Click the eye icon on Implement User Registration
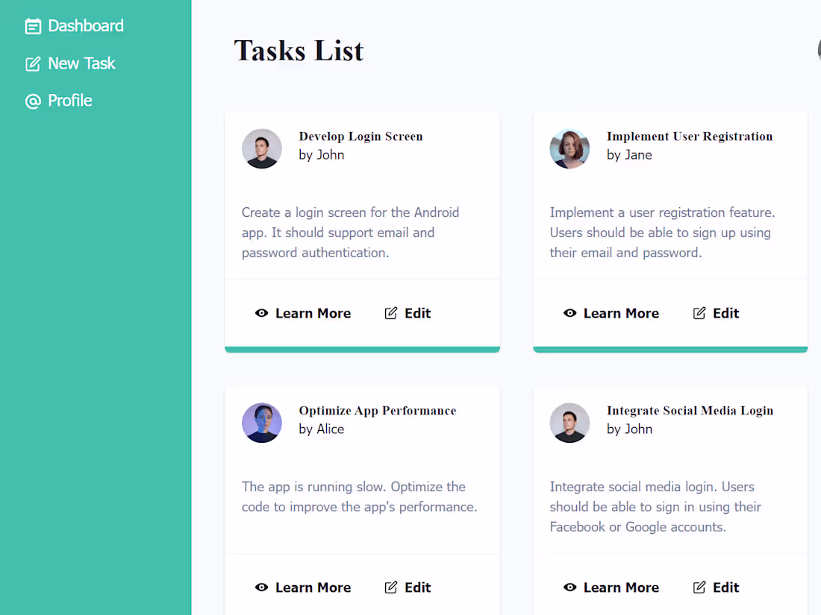821x615 pixels. (570, 313)
